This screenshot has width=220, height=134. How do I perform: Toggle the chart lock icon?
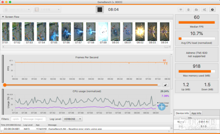166,85
